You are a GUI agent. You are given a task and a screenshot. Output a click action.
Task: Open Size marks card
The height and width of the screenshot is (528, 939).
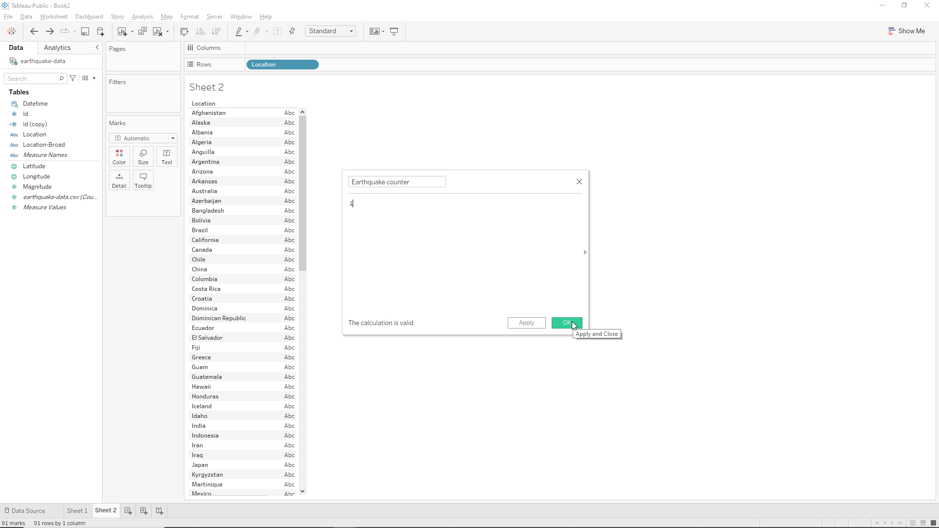[x=143, y=157]
